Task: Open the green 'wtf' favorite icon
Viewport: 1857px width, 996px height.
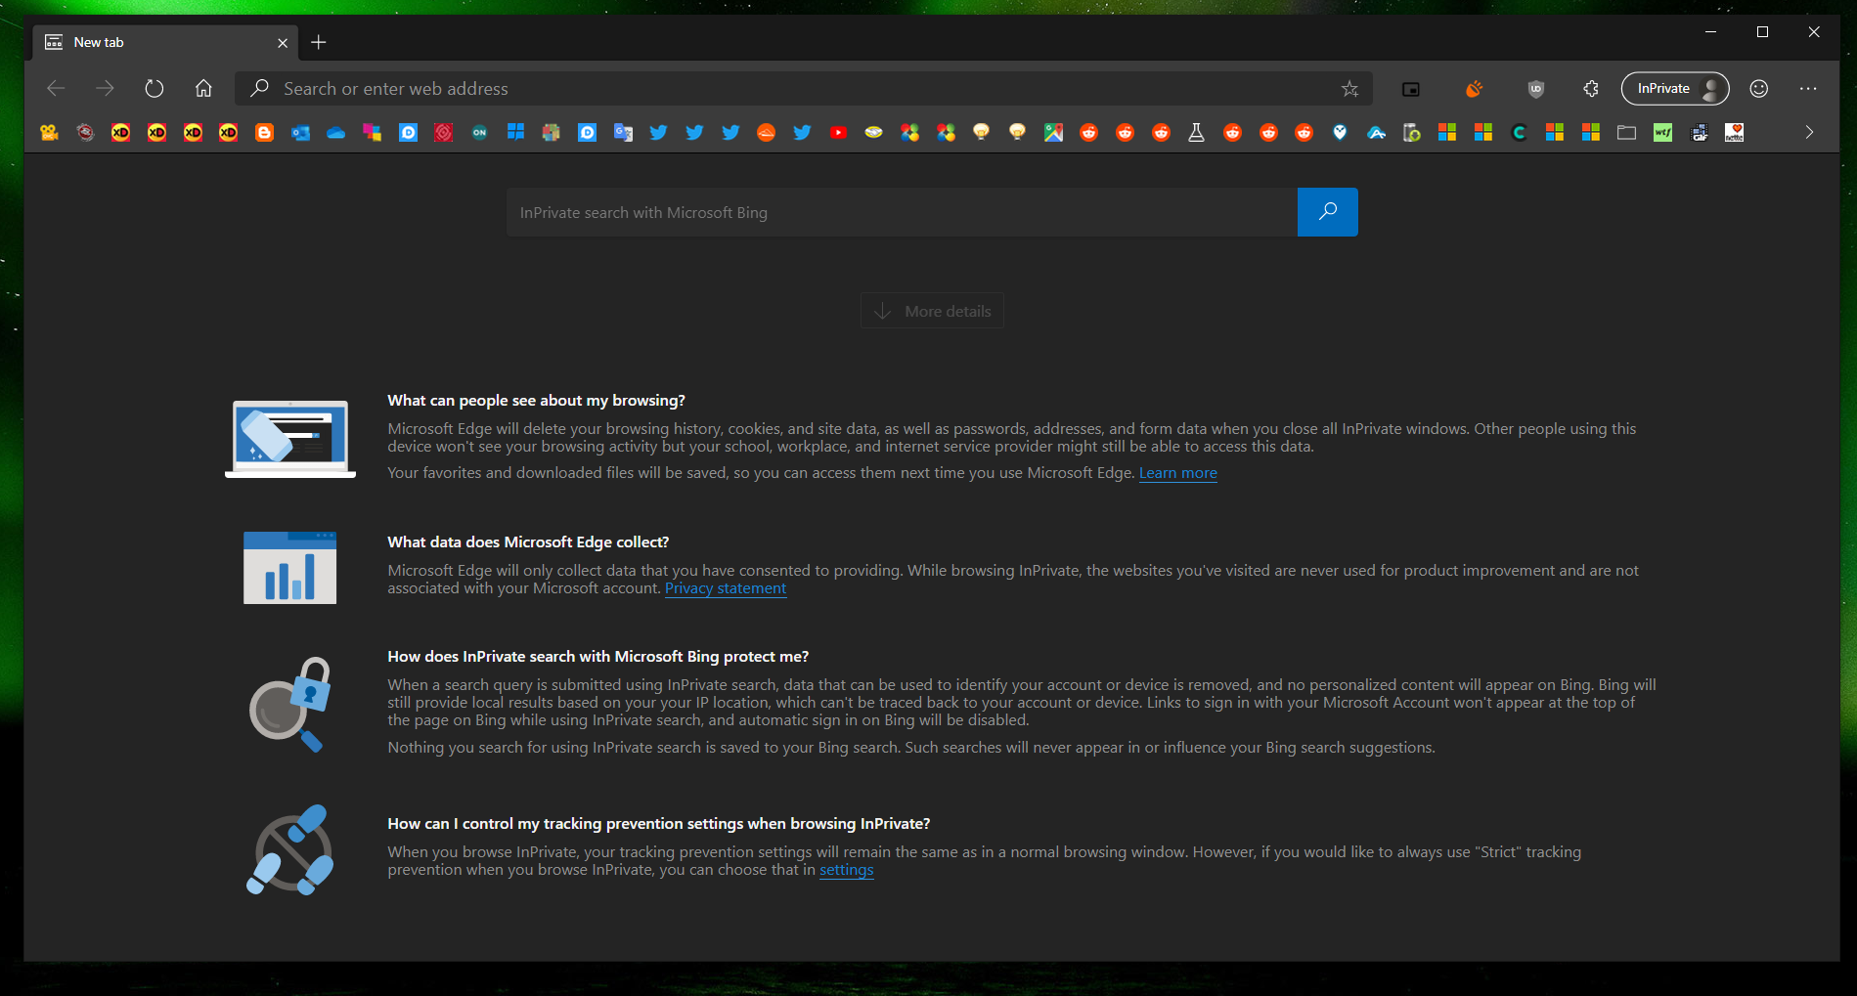Action: pos(1662,133)
